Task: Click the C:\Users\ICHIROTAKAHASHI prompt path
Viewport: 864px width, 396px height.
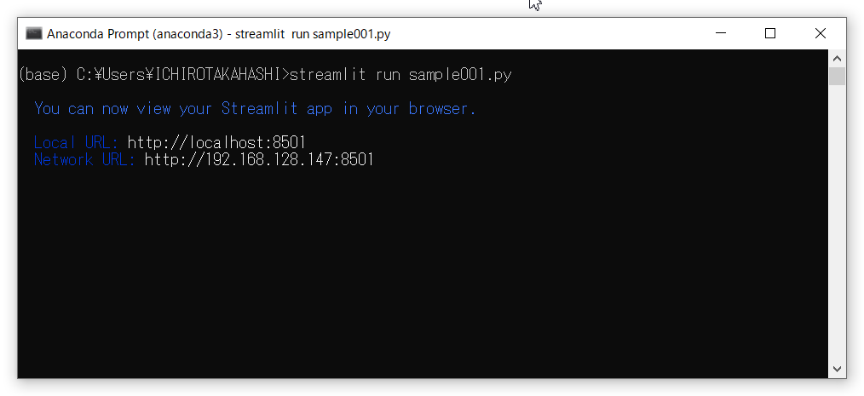Action: click(178, 75)
